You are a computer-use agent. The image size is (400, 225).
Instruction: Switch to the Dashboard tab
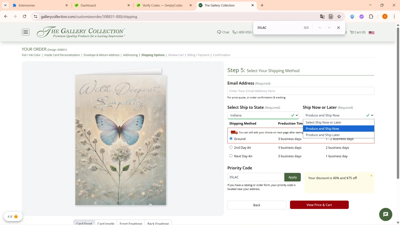(x=102, y=5)
